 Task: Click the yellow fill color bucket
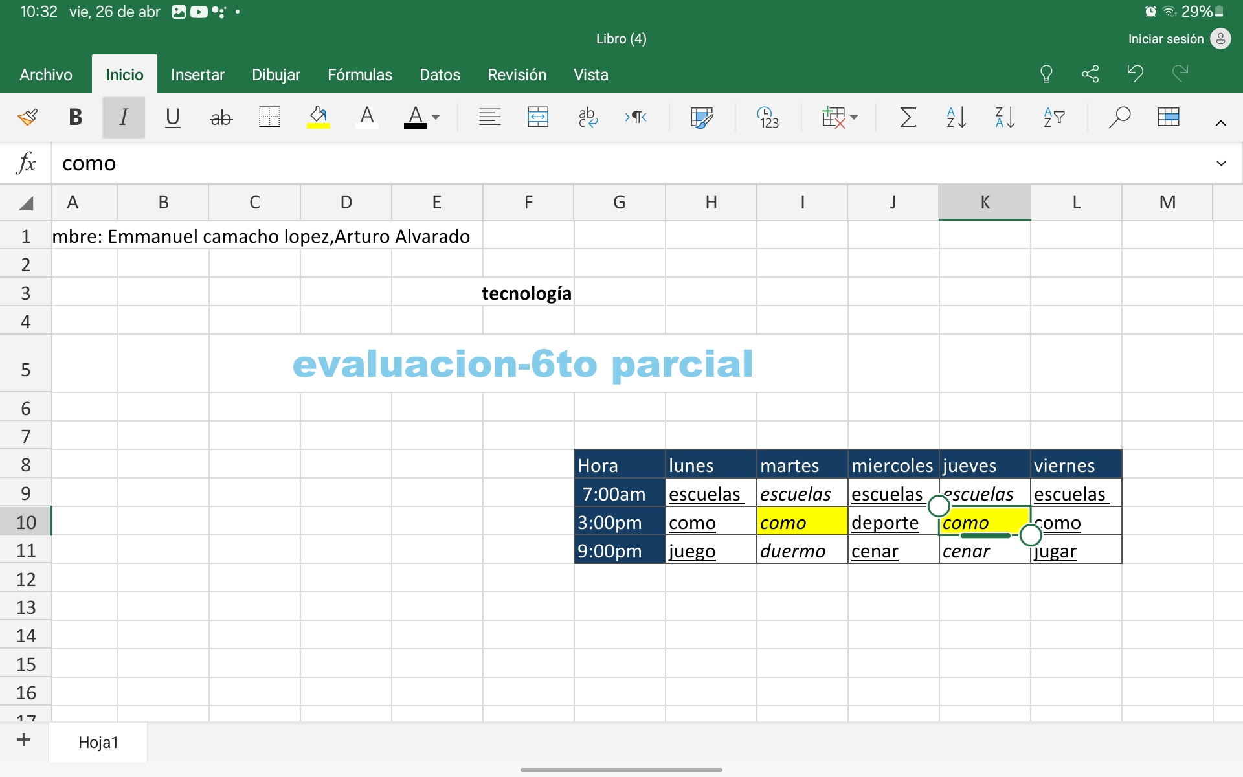(x=318, y=117)
